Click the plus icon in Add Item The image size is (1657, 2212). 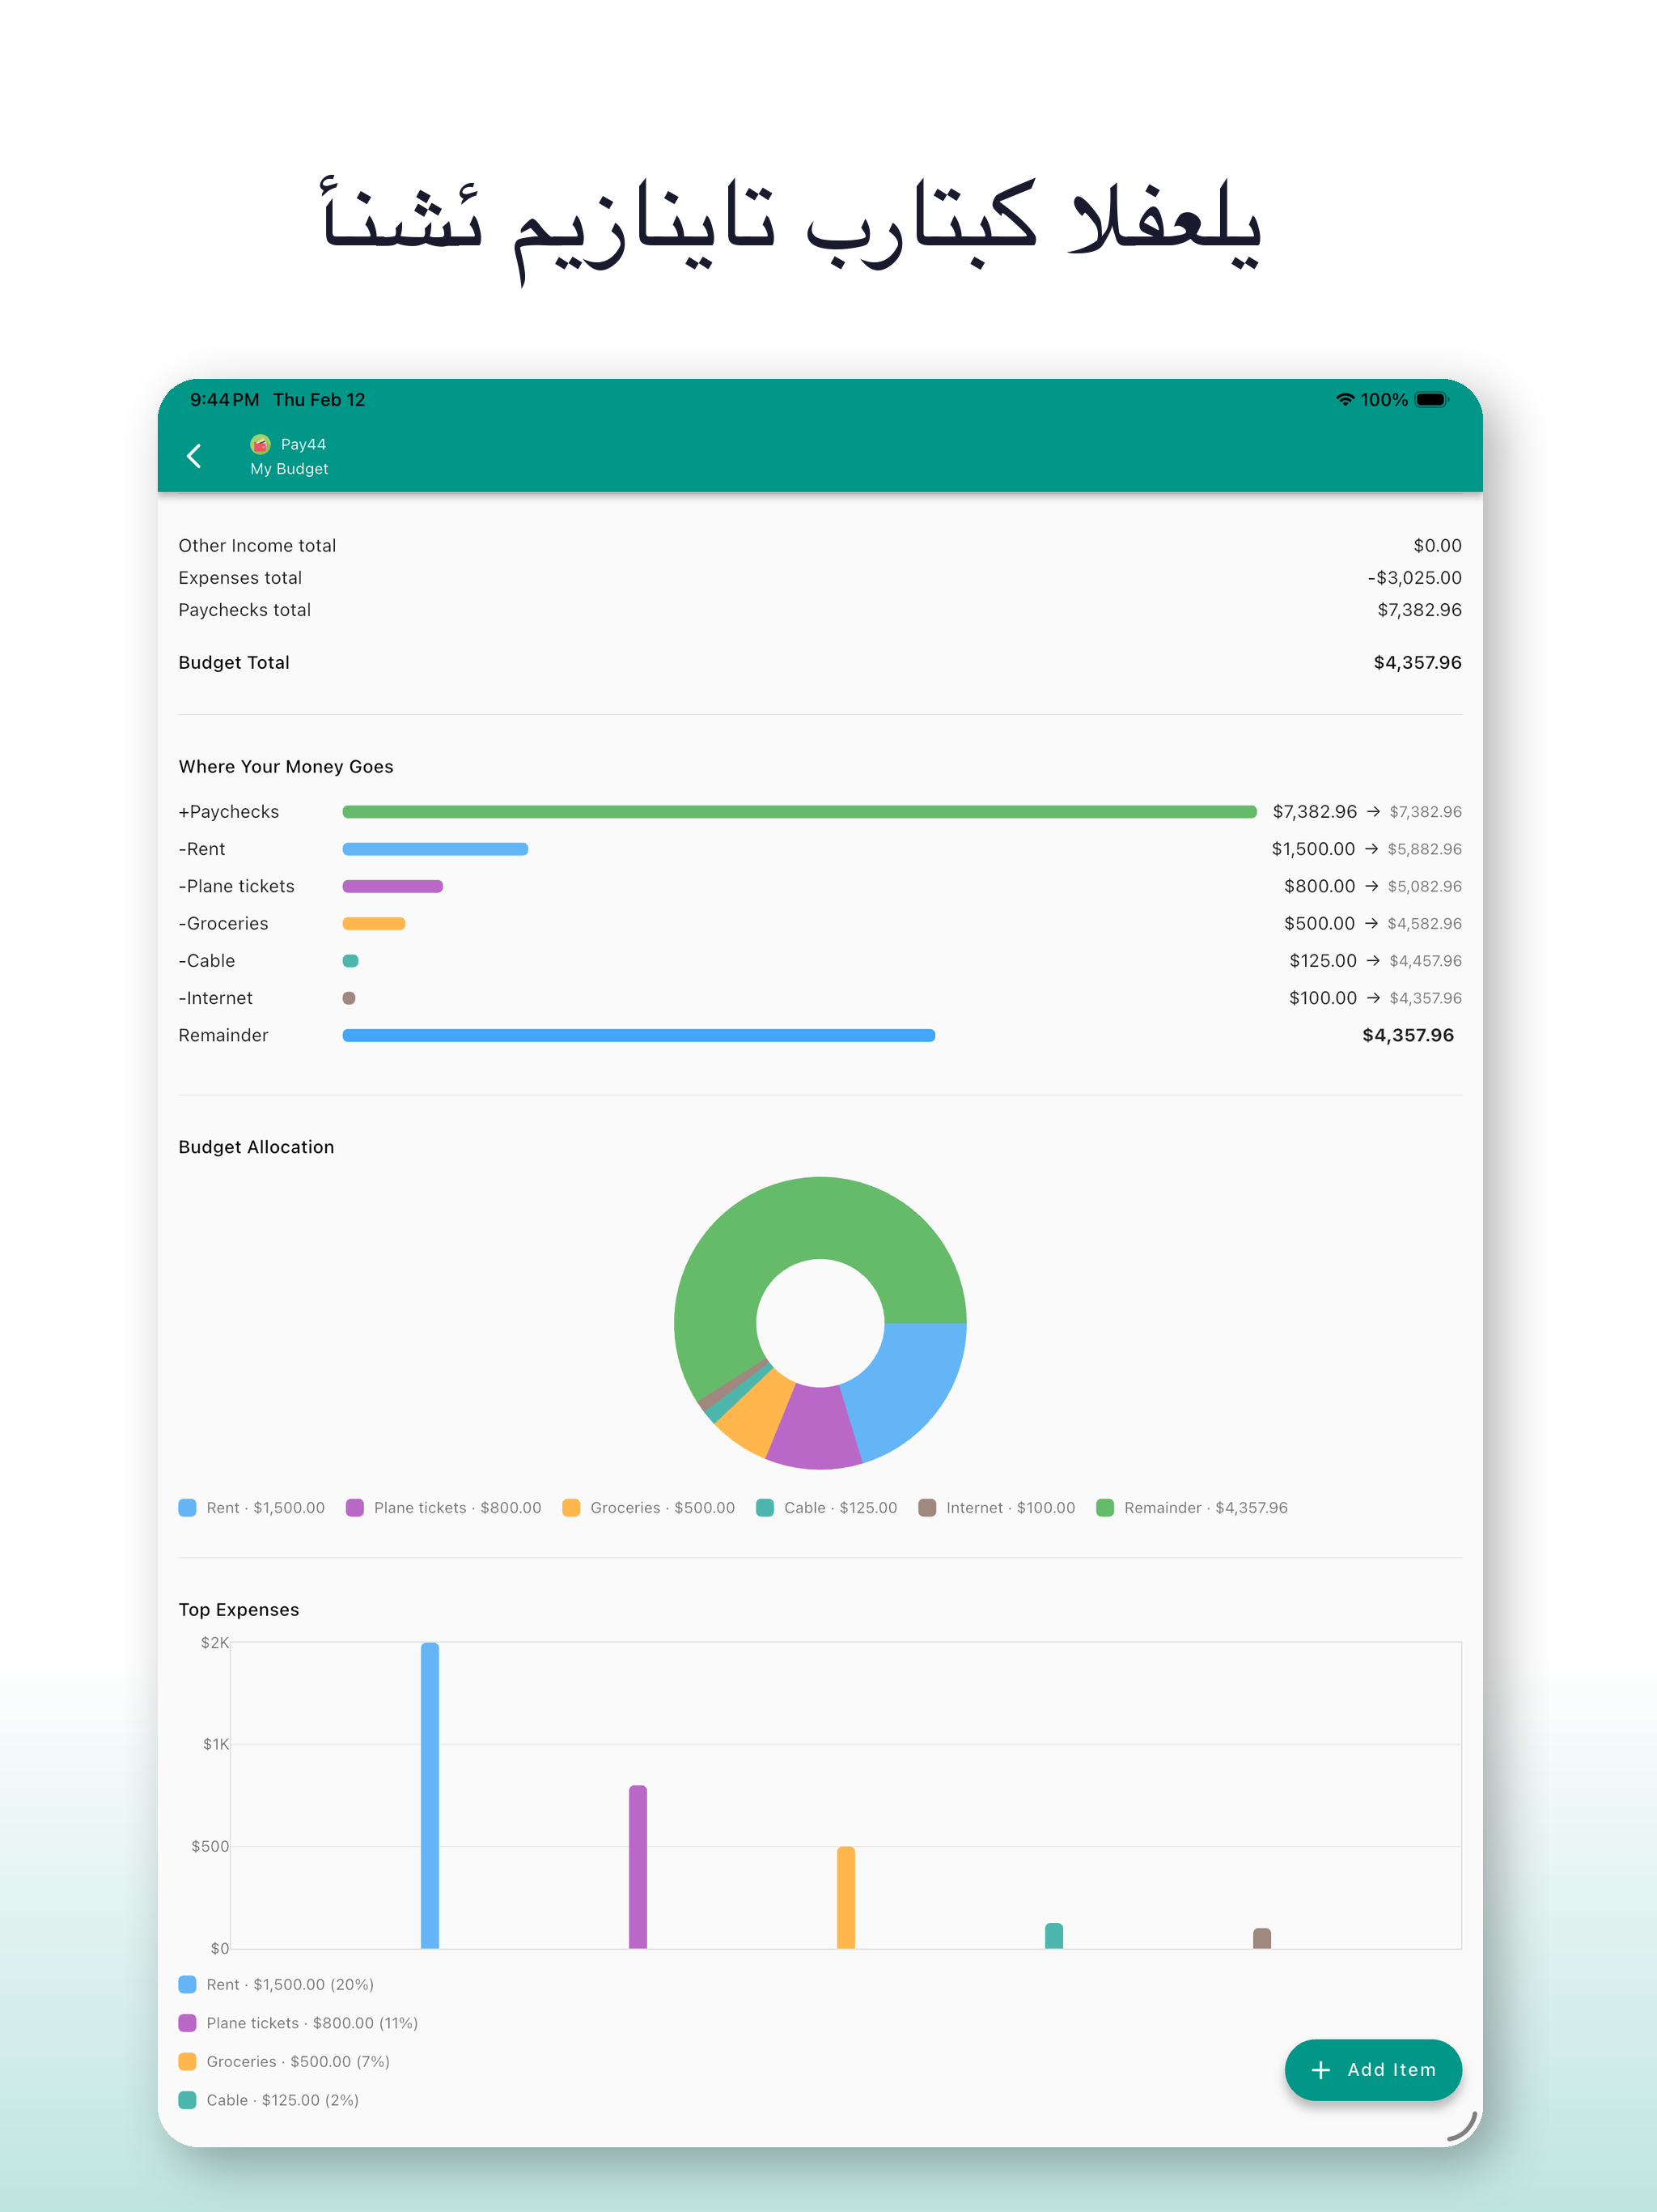[x=1320, y=2070]
